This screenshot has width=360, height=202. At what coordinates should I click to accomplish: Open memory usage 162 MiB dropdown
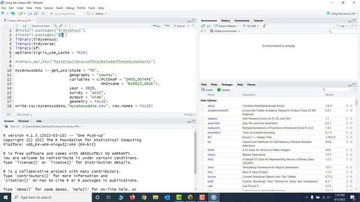[x=251, y=26]
